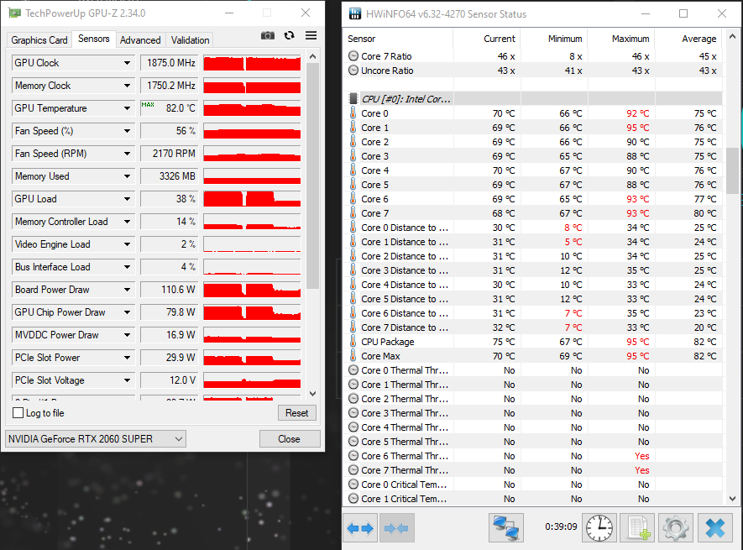Click the Core 3 thermometer icon

coord(353,156)
